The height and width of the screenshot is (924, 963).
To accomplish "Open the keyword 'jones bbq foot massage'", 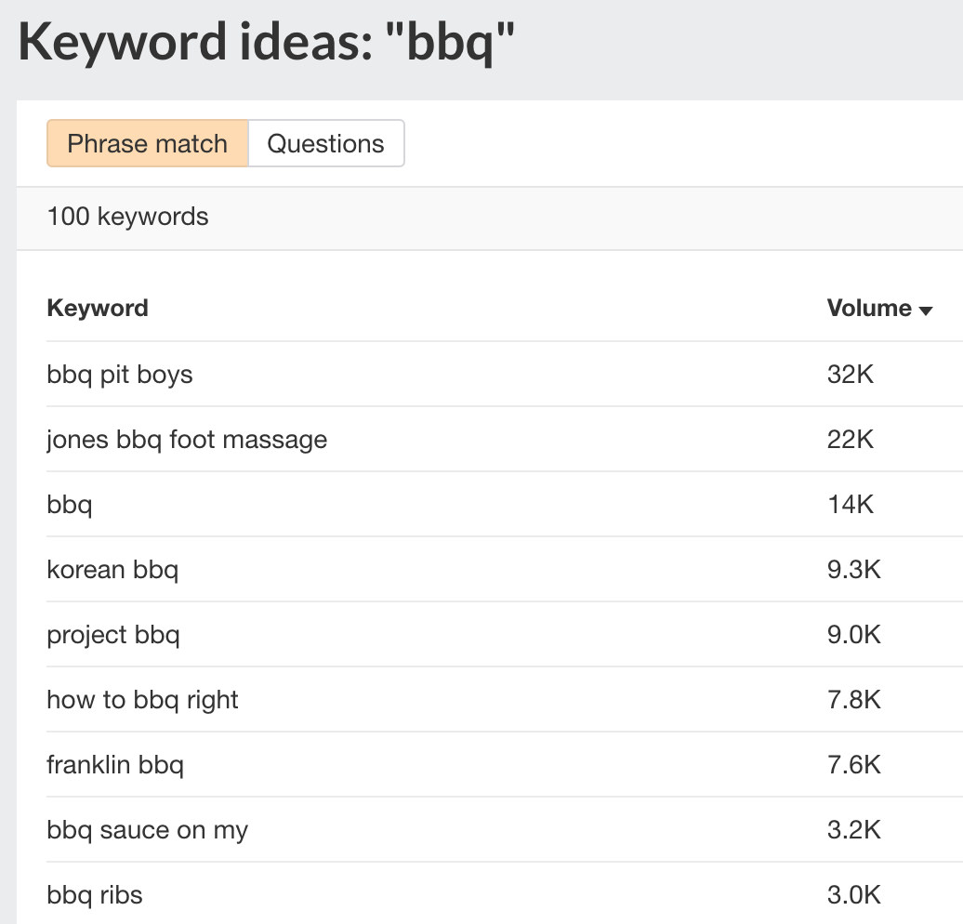I will 186,440.
